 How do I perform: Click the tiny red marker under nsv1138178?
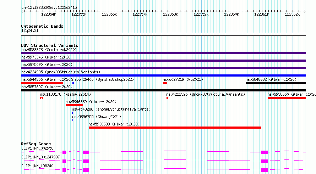[42, 98]
